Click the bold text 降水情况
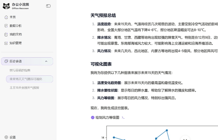Image resolution: width=218 pixels, height=140 pixels. [x=104, y=38]
